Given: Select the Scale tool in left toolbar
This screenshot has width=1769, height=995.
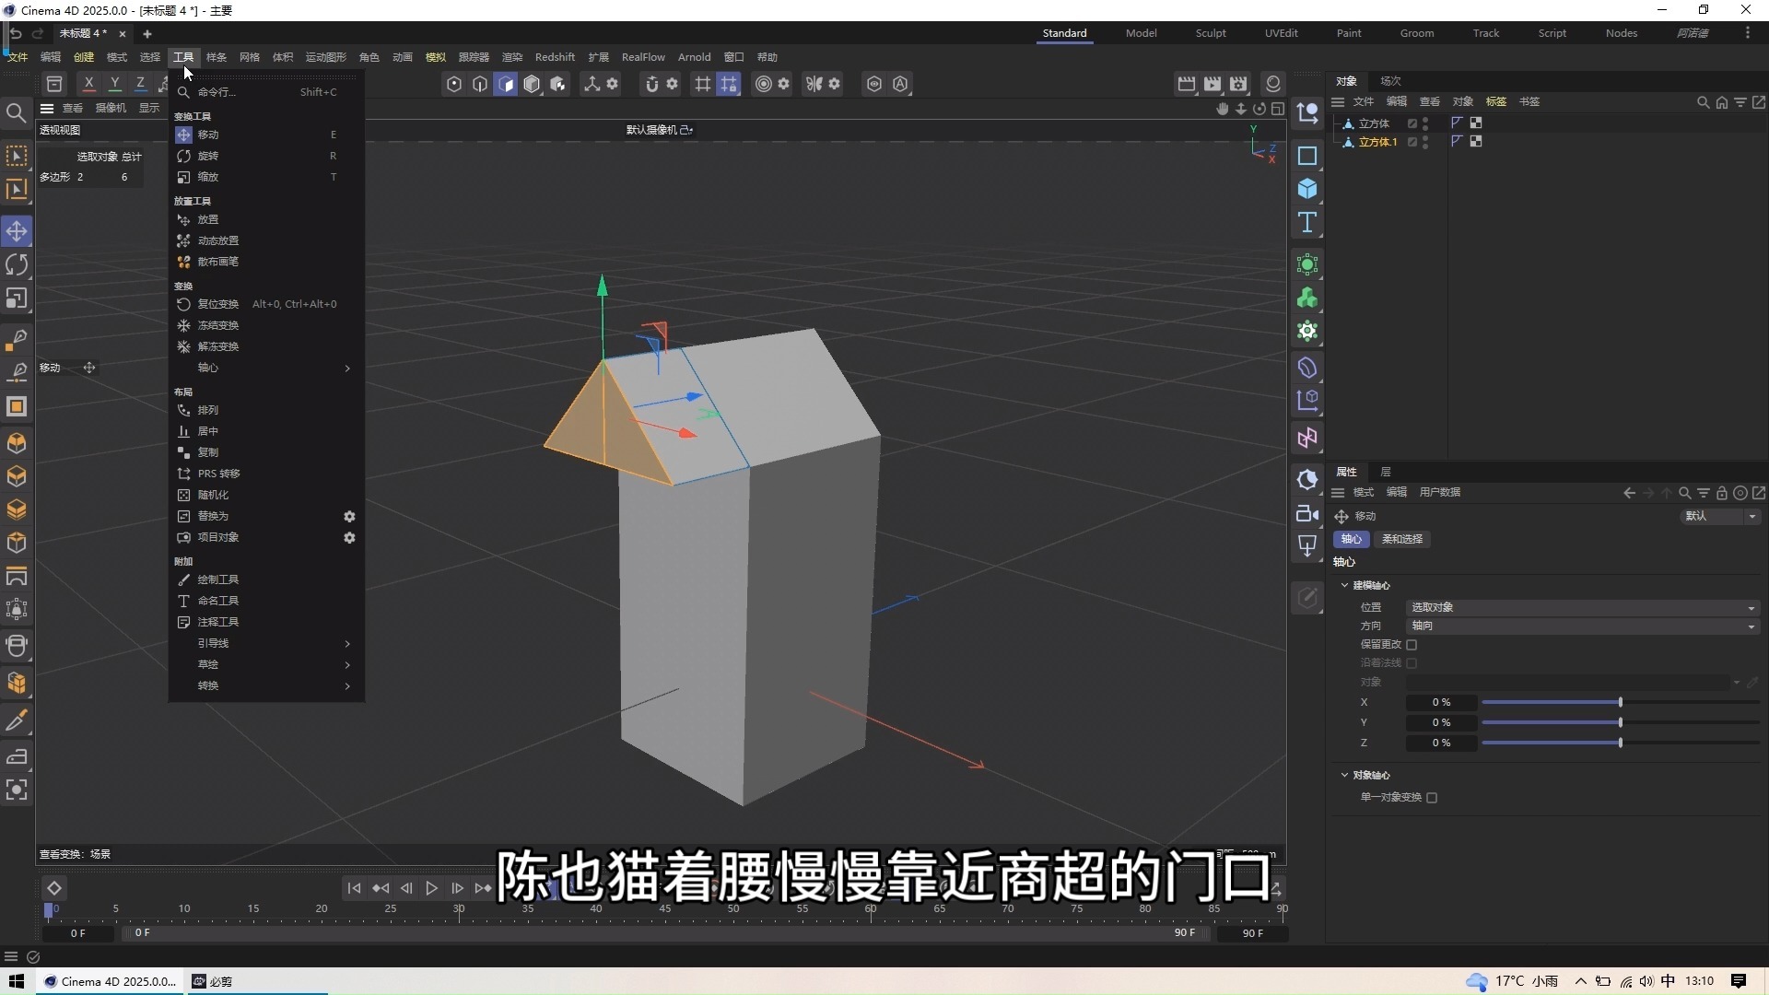Looking at the screenshot, I should (17, 298).
